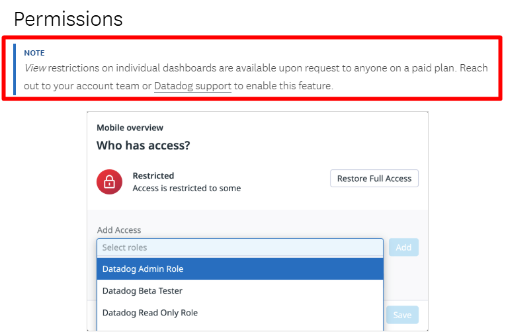Click the 'Mobile overview' title text
506x336 pixels.
[x=130, y=128]
